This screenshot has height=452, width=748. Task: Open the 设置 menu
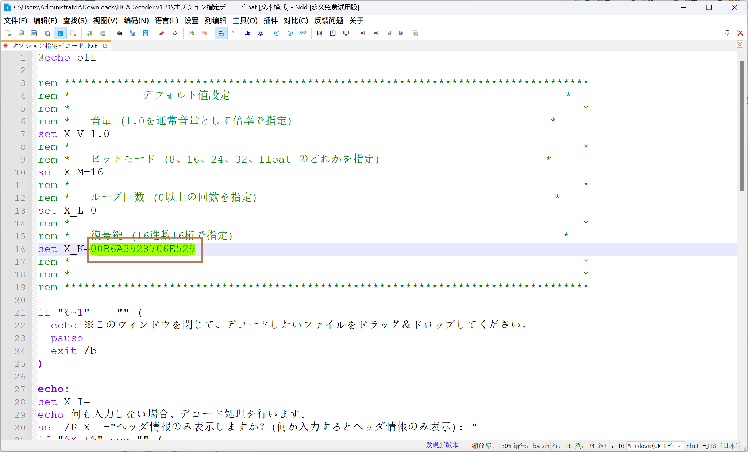point(192,21)
